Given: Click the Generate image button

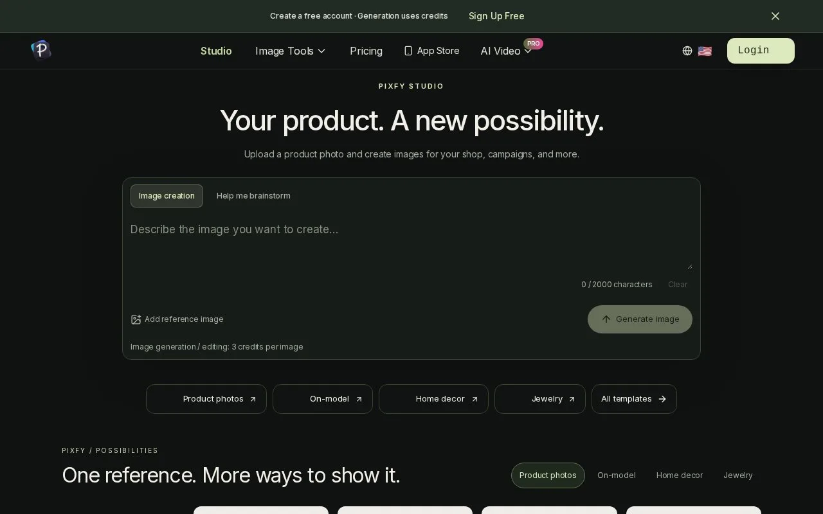Looking at the screenshot, I should pyautogui.click(x=640, y=319).
